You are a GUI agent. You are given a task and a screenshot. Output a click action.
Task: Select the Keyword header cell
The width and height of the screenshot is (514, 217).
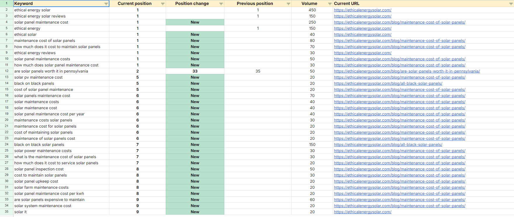click(61, 3)
